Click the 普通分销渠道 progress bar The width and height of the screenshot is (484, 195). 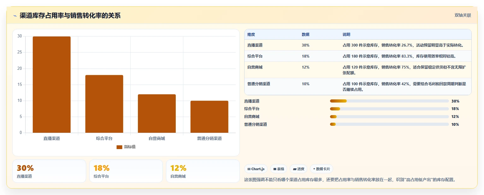389,124
